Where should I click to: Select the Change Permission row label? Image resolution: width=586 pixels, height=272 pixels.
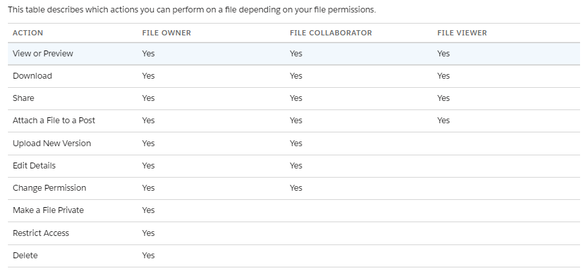point(49,188)
